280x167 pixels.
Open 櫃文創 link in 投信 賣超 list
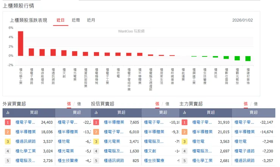[150, 151]
